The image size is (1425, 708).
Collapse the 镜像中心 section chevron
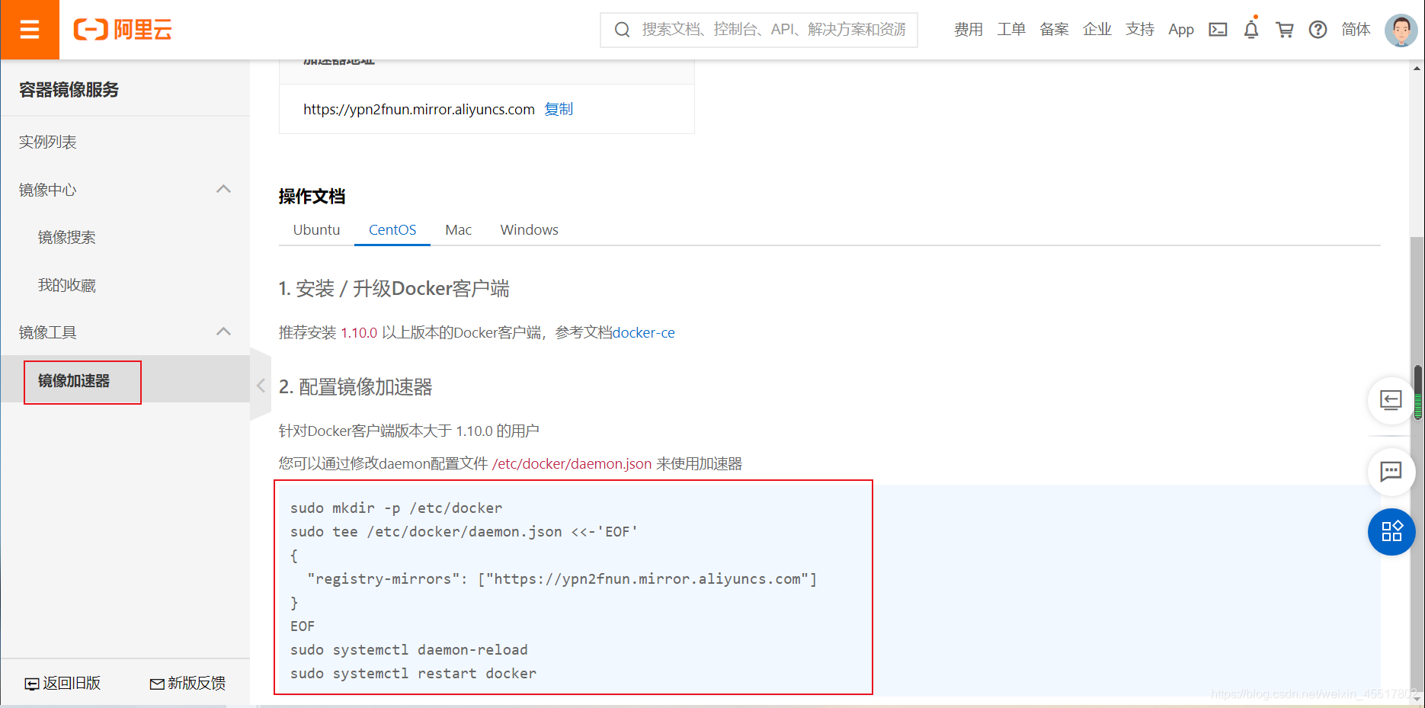tap(223, 189)
